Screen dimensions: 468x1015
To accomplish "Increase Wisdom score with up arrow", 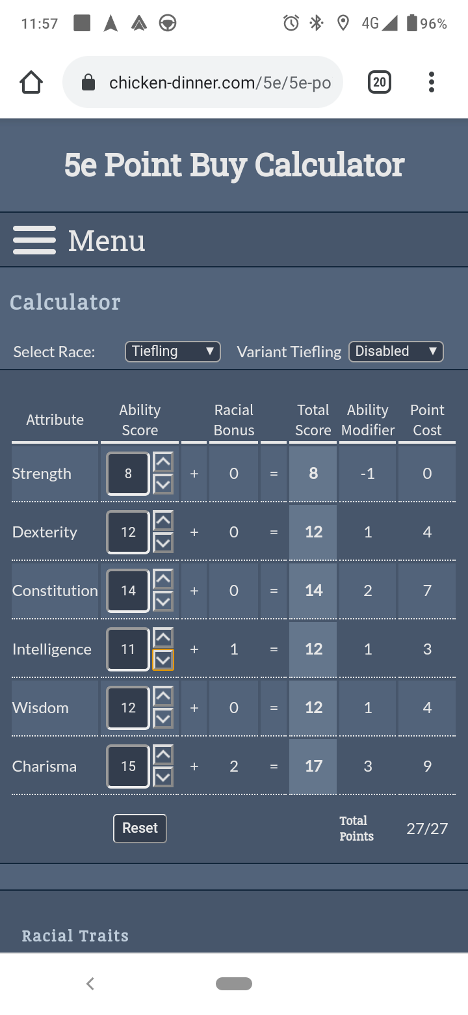I will [163, 697].
